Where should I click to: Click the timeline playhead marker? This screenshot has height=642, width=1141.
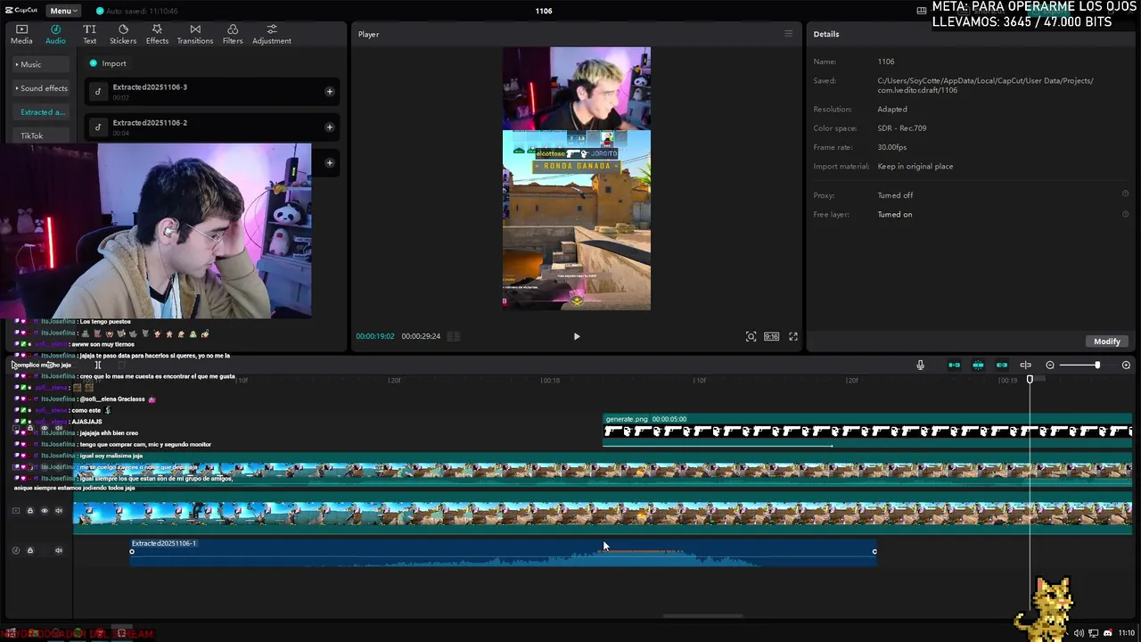click(x=1030, y=380)
